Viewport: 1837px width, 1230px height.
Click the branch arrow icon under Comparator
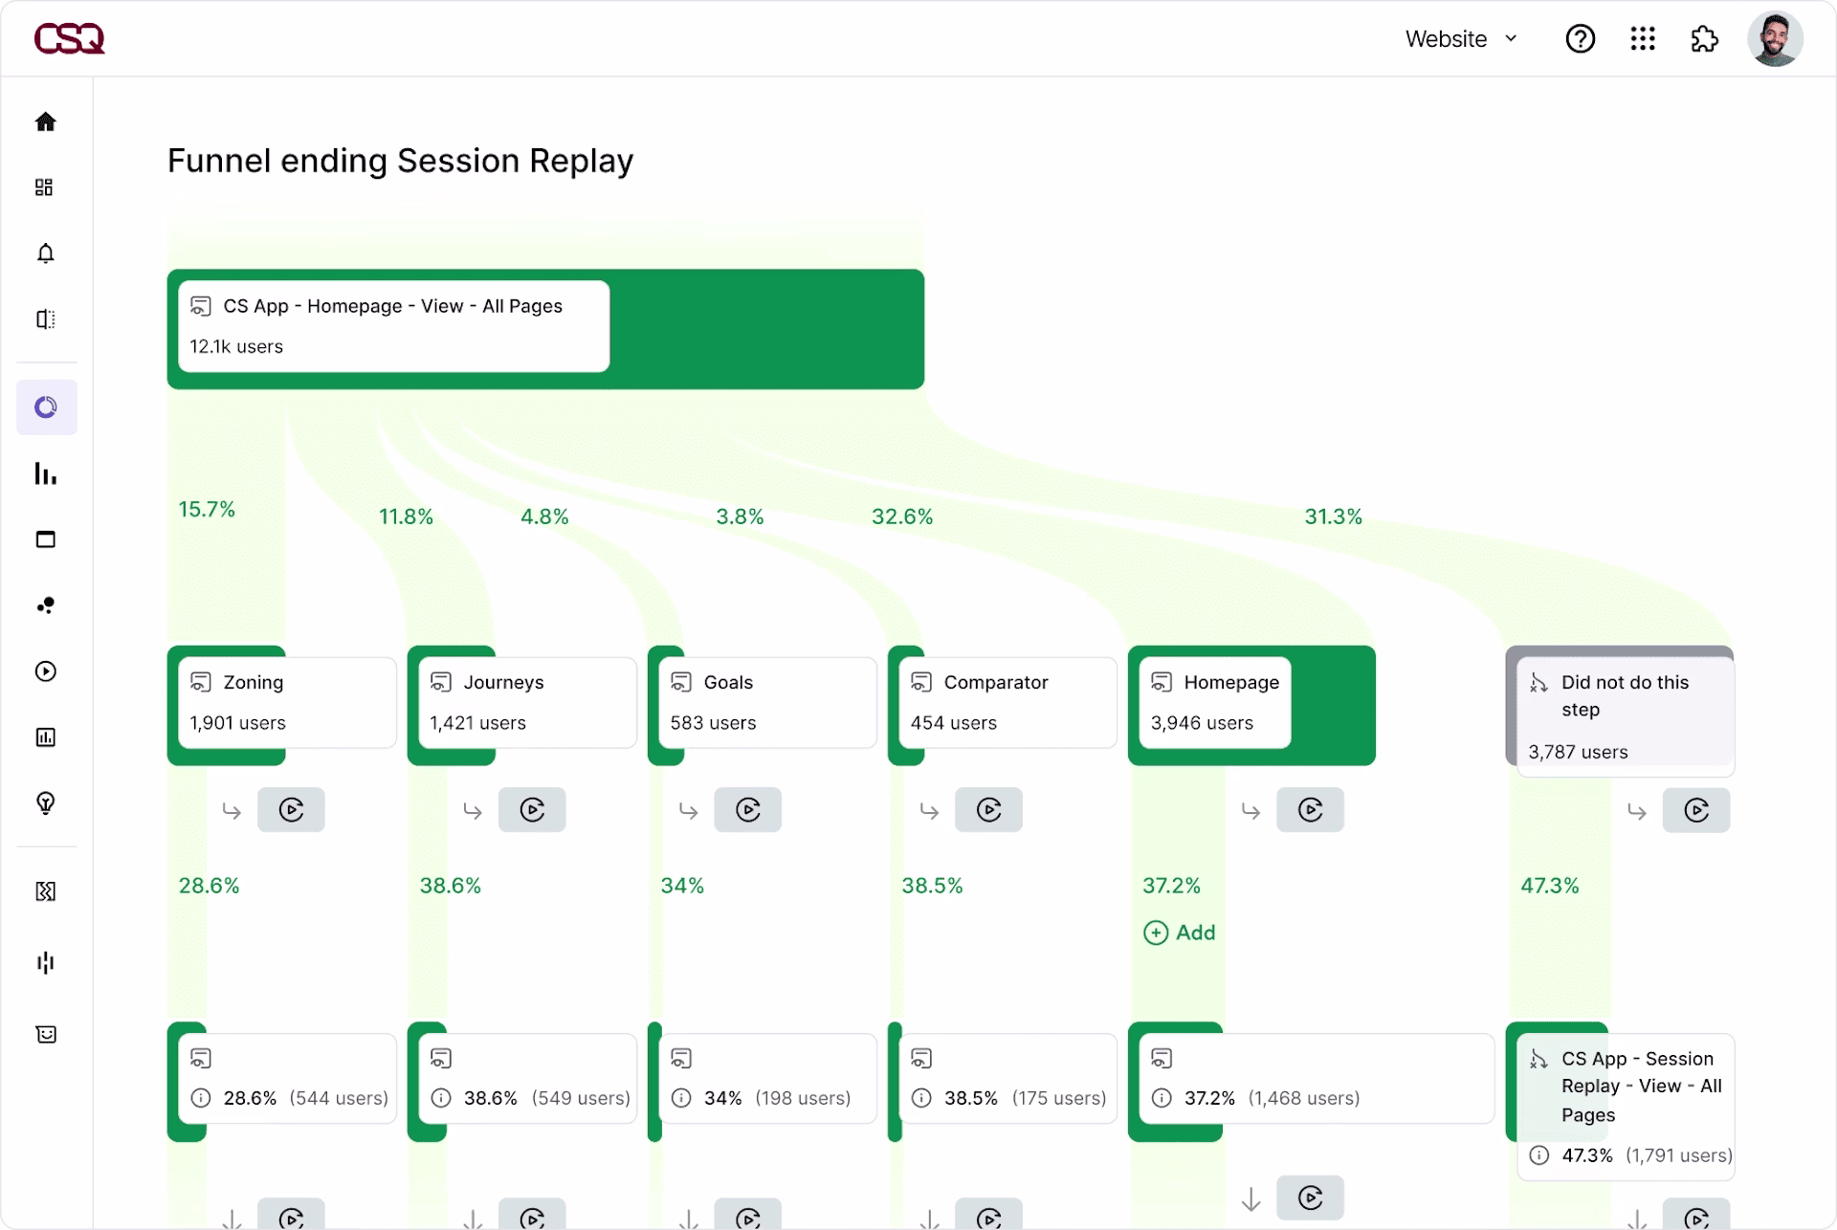929,811
